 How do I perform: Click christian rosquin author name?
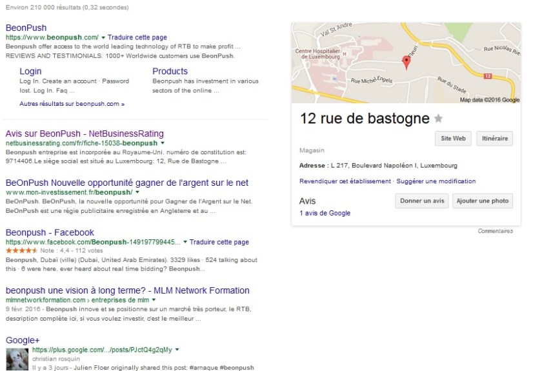coord(56,359)
